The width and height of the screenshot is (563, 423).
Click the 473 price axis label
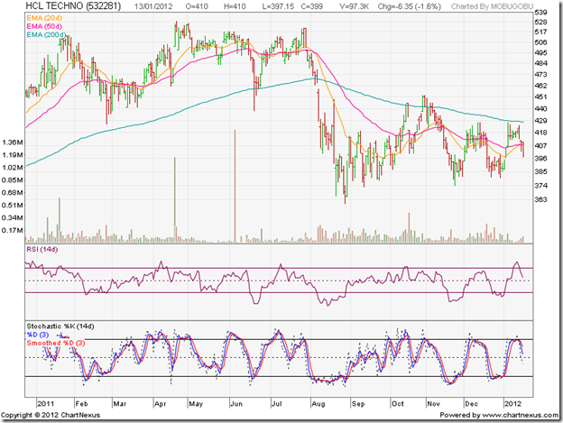click(x=540, y=74)
